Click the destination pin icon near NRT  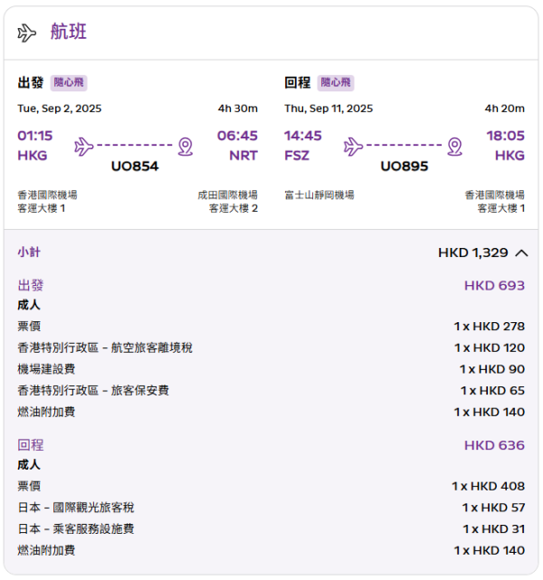coord(186,147)
